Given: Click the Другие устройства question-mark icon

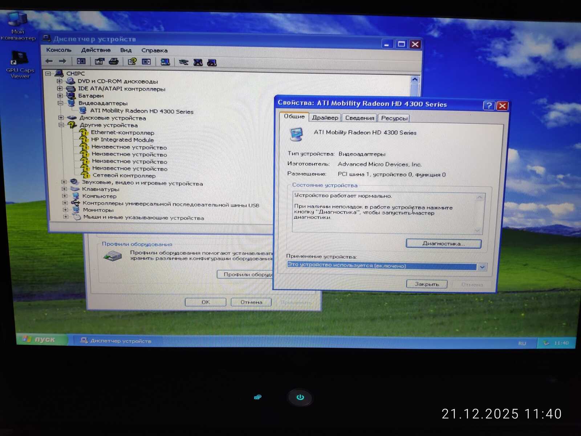Looking at the screenshot, I should (x=72, y=125).
